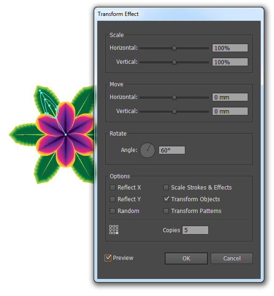Click the Move Vertical 0 mm field
This screenshot has width=274, height=296.
[x=230, y=111]
